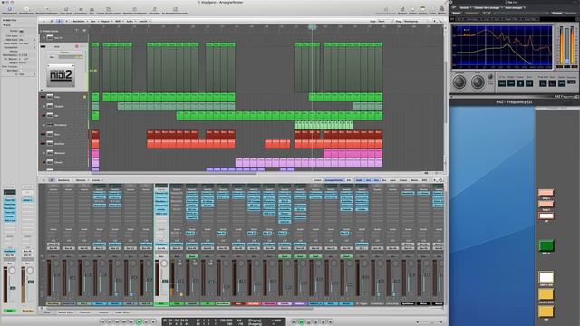Open Arrange local MIDI menu
The width and height of the screenshot is (580, 326).
tap(118, 21)
